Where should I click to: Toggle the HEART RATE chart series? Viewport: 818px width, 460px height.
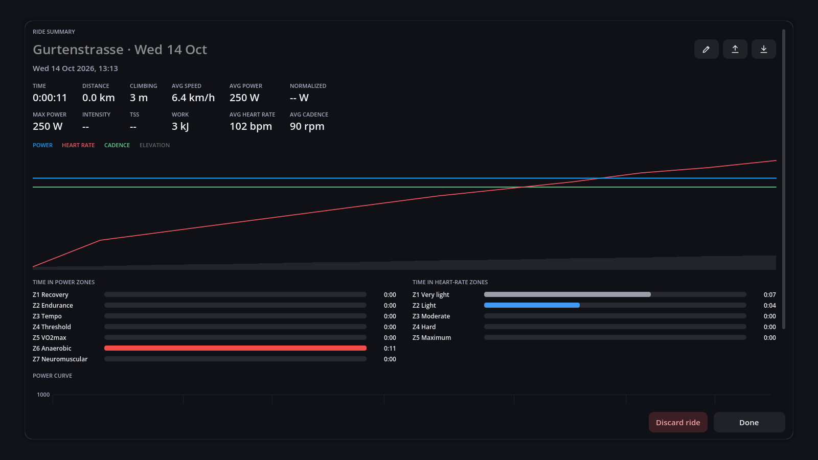[x=78, y=145]
